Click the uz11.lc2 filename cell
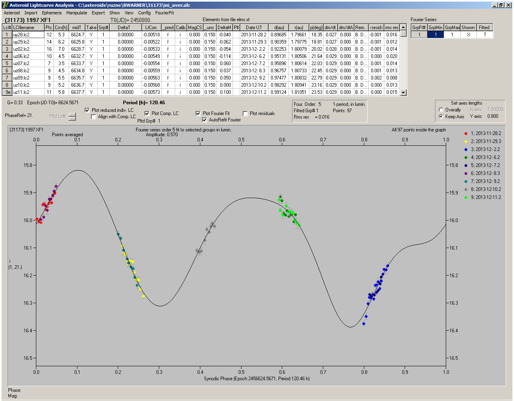The image size is (514, 401). point(28,92)
